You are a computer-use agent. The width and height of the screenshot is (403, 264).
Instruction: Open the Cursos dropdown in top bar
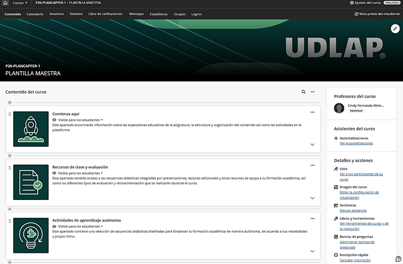(20, 3)
